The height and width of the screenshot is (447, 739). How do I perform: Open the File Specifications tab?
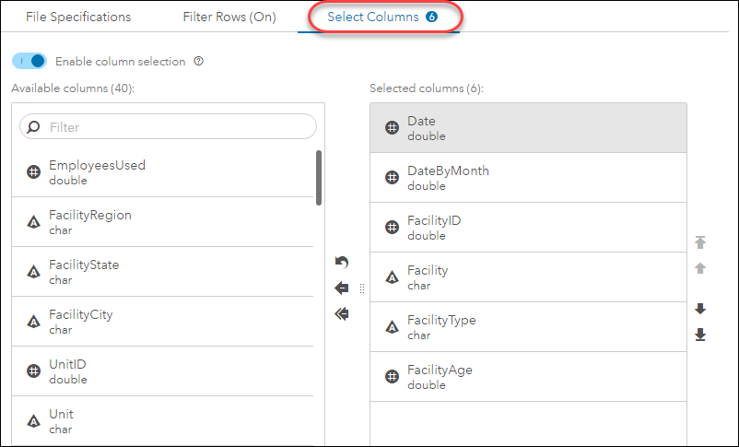(78, 18)
